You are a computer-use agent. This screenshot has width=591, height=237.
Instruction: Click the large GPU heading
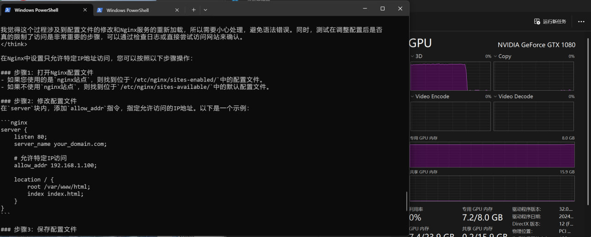pyautogui.click(x=420, y=43)
